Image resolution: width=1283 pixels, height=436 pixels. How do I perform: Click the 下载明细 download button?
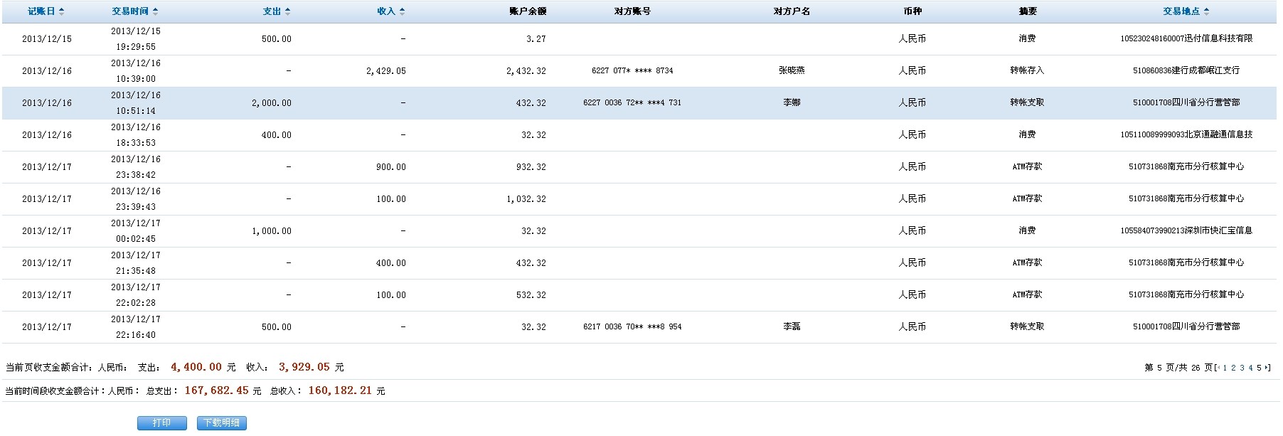tap(222, 423)
